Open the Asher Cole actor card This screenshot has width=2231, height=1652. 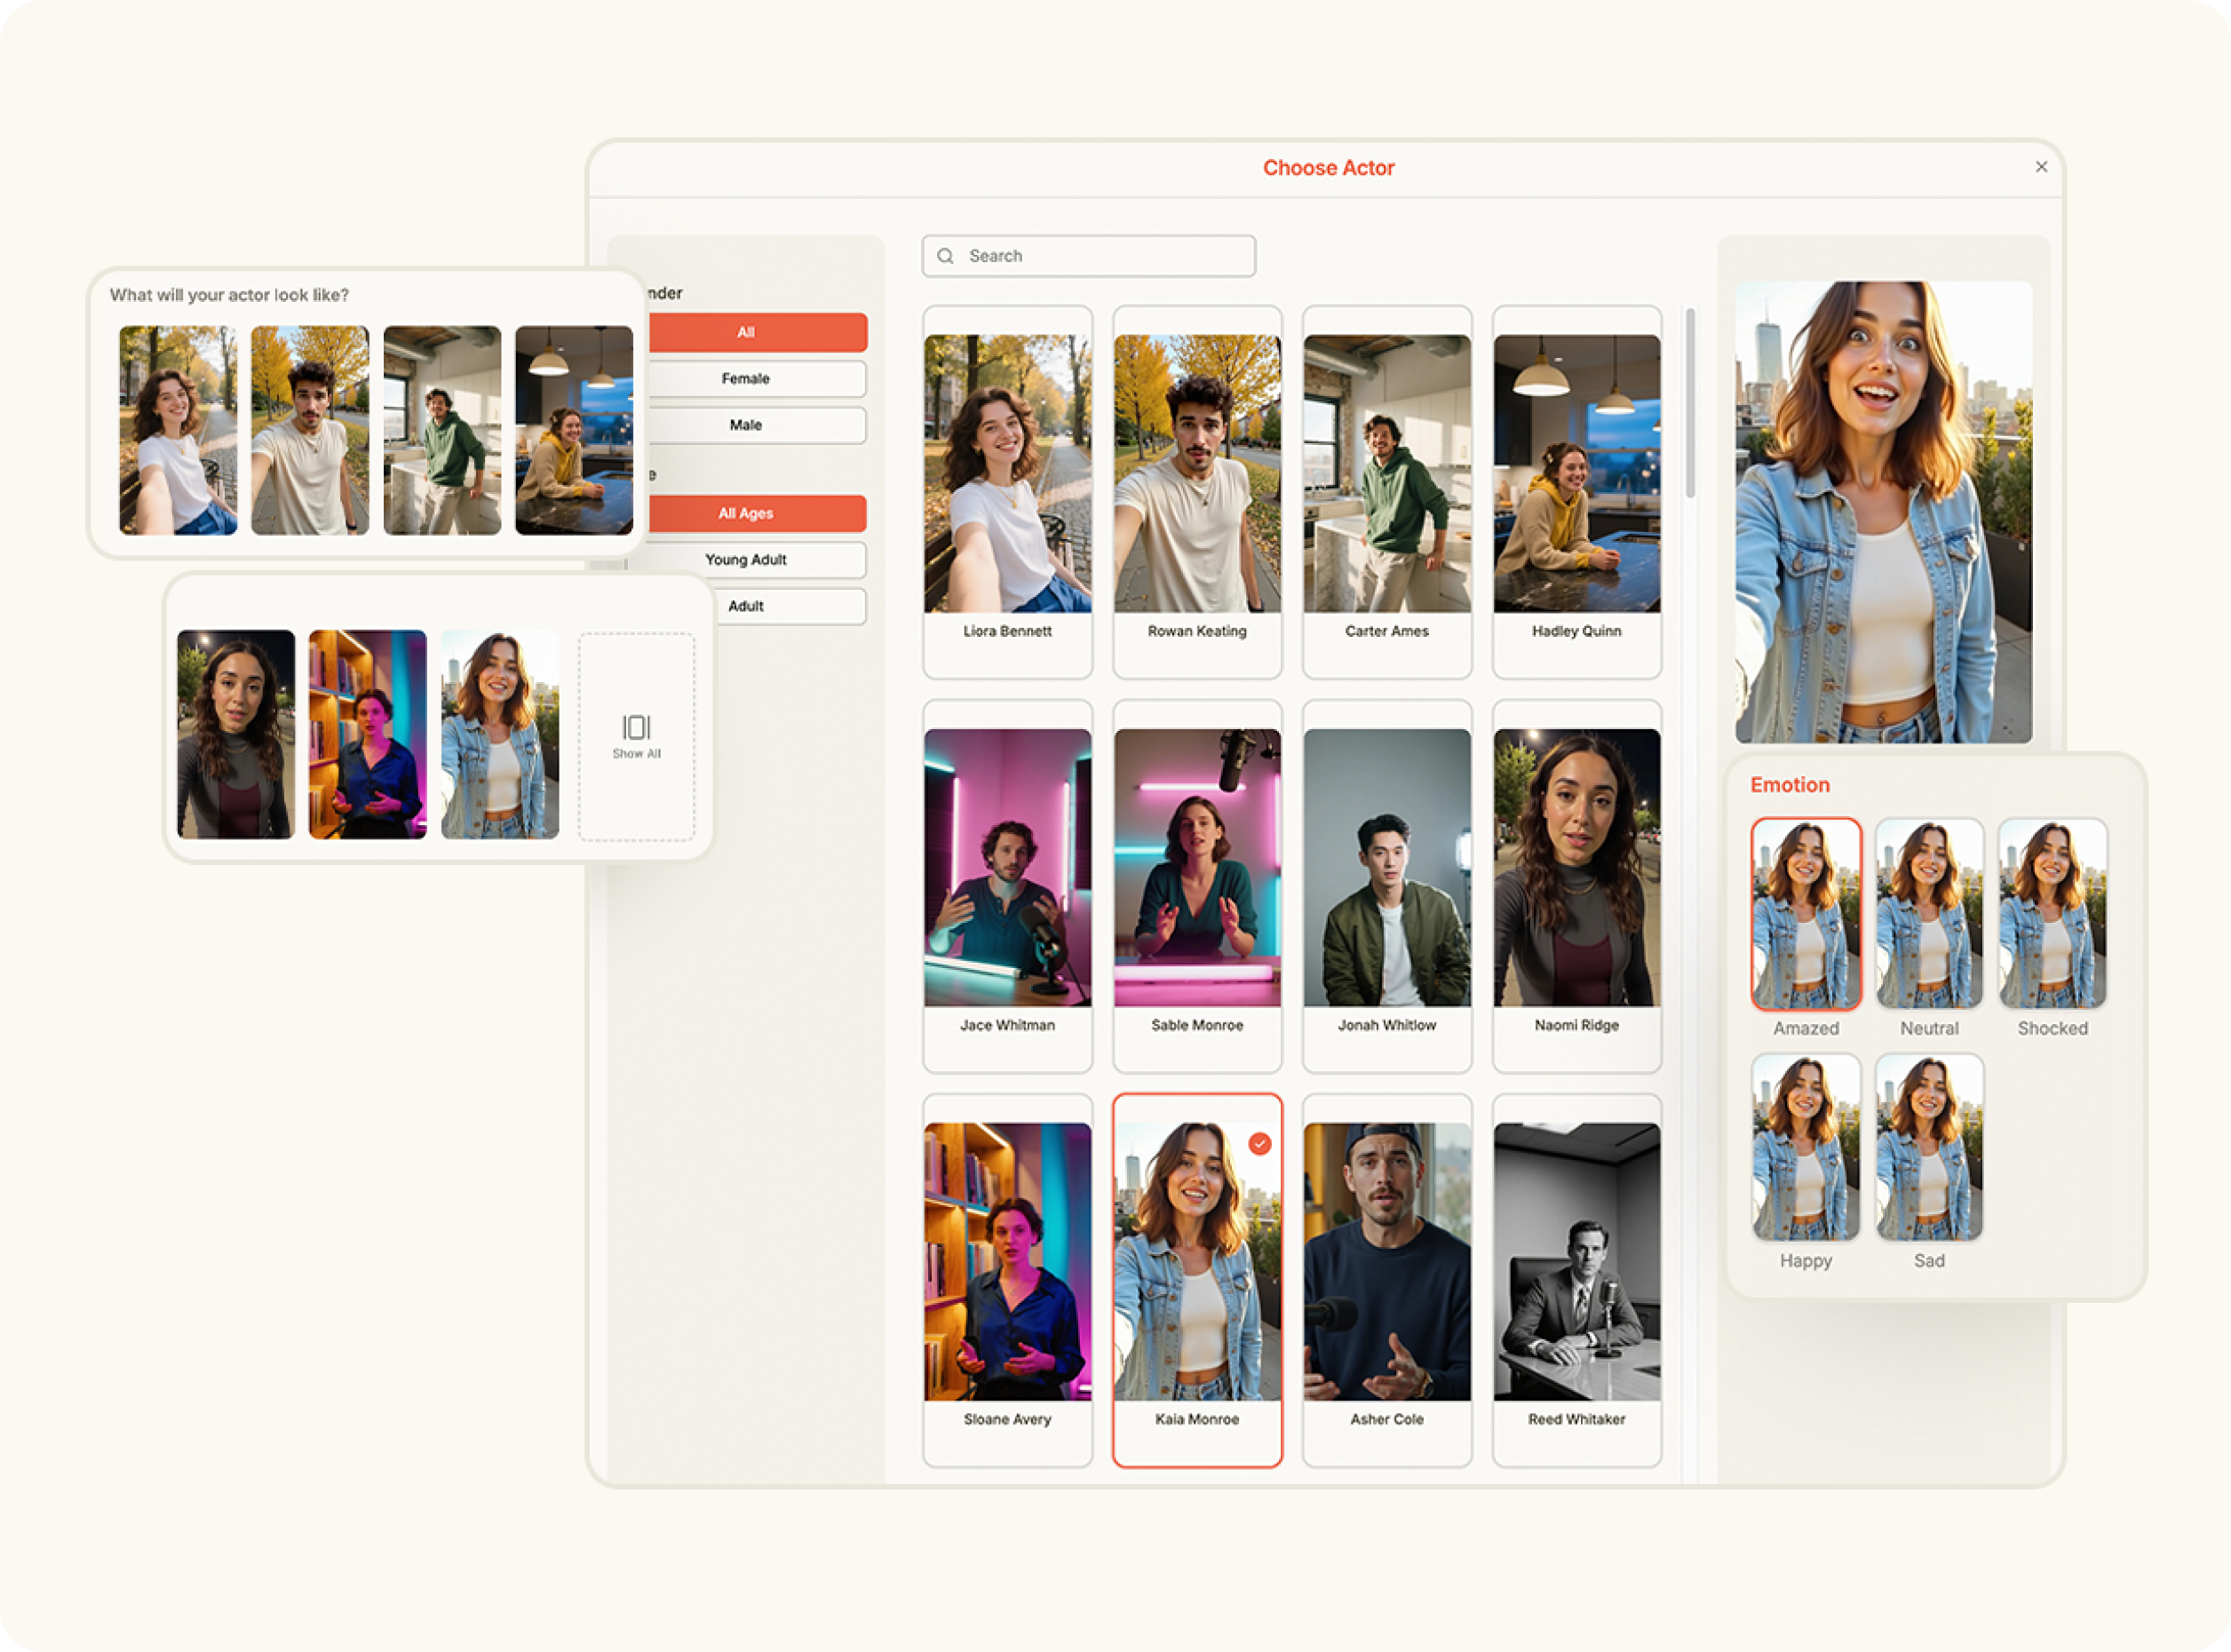point(1386,1279)
